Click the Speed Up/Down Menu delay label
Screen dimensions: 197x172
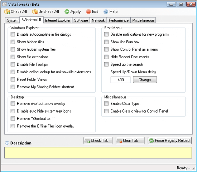[133, 72]
